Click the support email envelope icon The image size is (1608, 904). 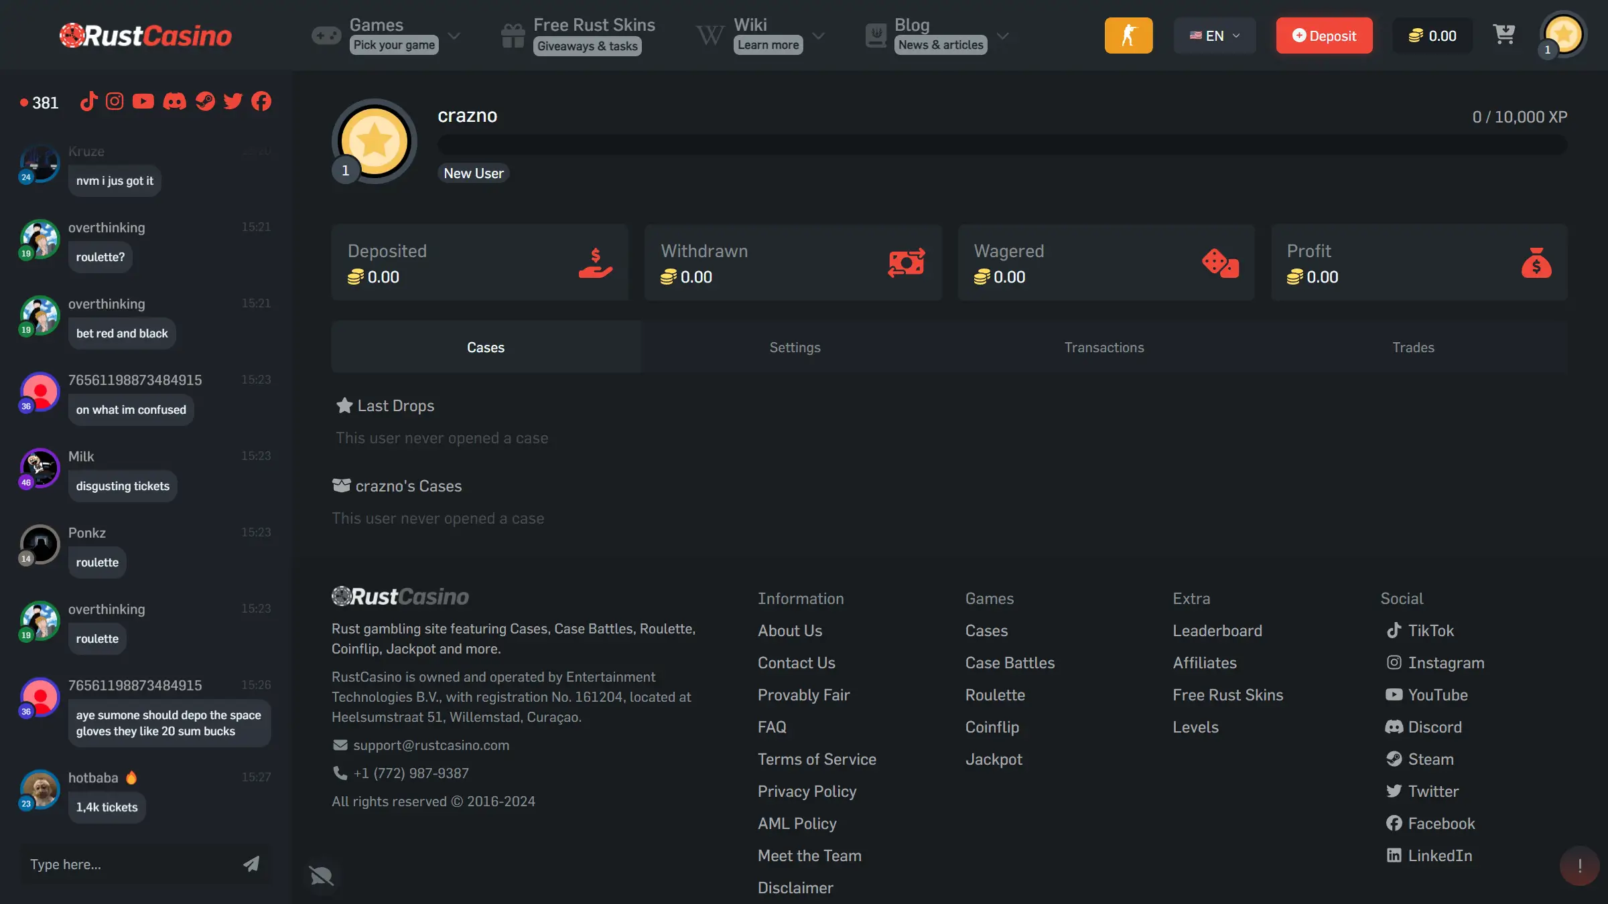(340, 745)
